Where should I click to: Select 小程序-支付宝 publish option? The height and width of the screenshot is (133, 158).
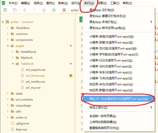(x=118, y=48)
